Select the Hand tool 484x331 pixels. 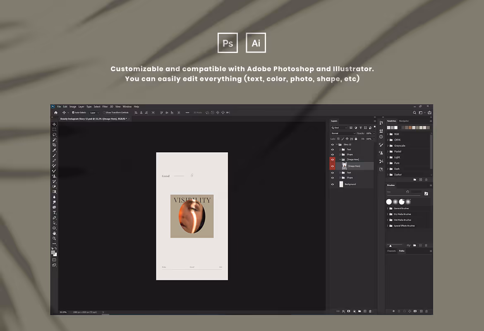tap(54, 233)
